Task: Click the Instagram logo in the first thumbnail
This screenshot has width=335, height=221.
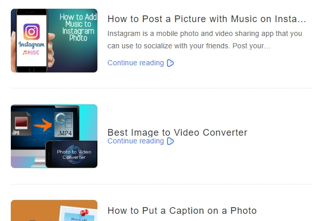Action: (31, 32)
